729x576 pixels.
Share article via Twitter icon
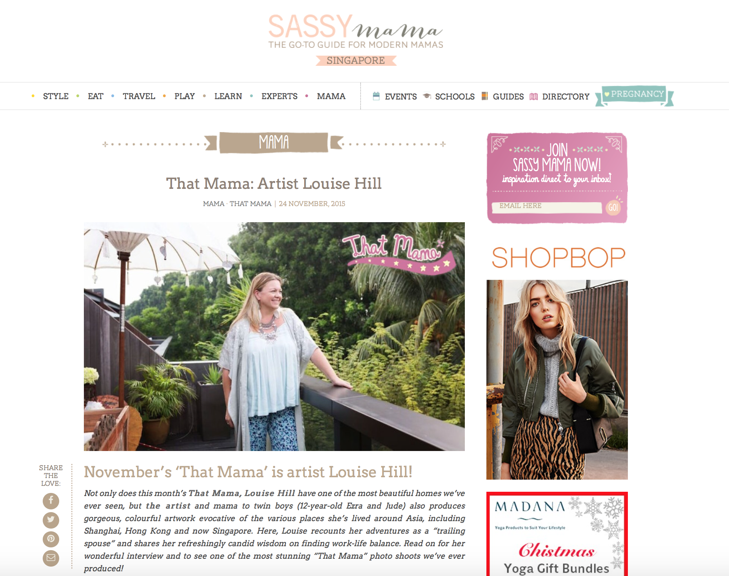coord(51,520)
